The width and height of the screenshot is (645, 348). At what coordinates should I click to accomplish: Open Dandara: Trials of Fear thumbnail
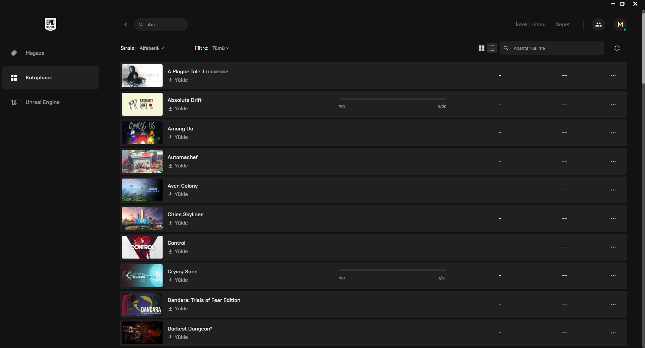coord(142,304)
